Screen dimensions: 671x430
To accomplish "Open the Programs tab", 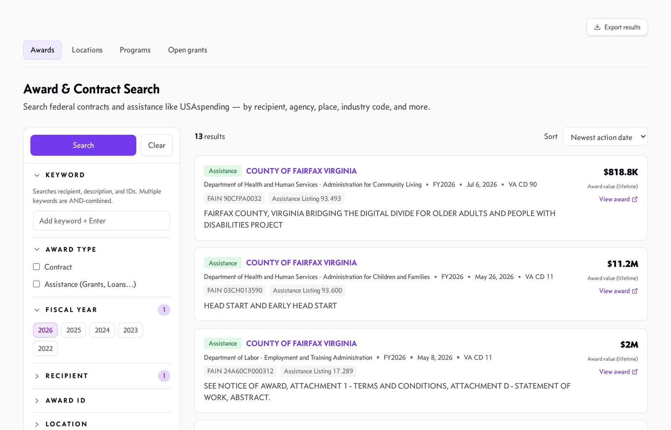I will click(135, 50).
